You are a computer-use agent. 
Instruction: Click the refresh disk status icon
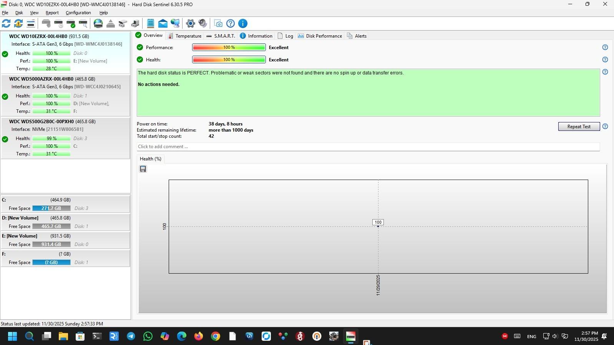(x=6, y=24)
